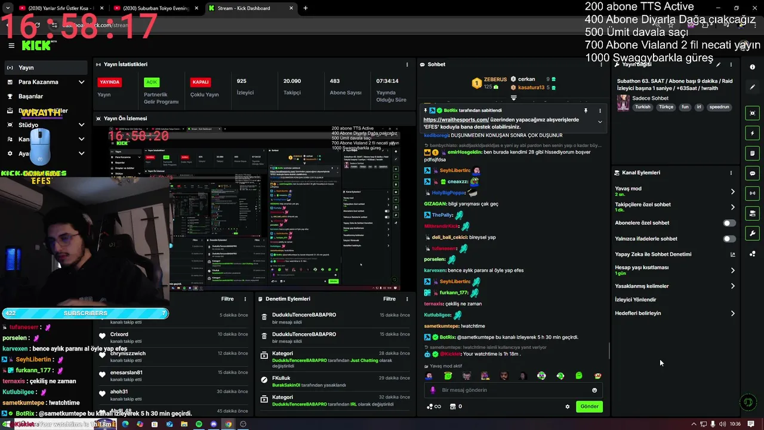Open the green headset support bubble
This screenshot has height=430, width=764.
click(x=747, y=403)
